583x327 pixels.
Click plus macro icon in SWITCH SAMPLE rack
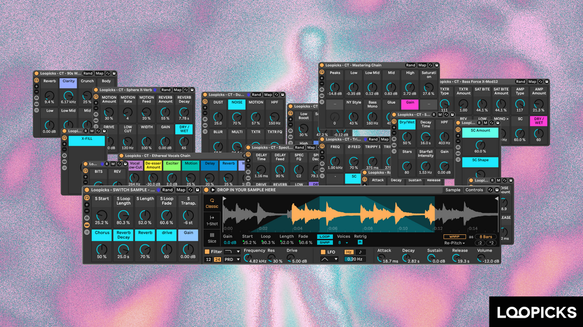tap(86, 205)
